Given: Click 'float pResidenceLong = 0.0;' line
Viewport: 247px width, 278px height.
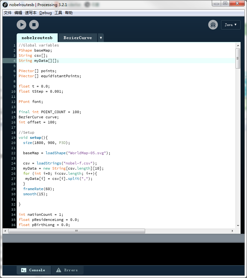Looking at the screenshot, I should 49,220.
